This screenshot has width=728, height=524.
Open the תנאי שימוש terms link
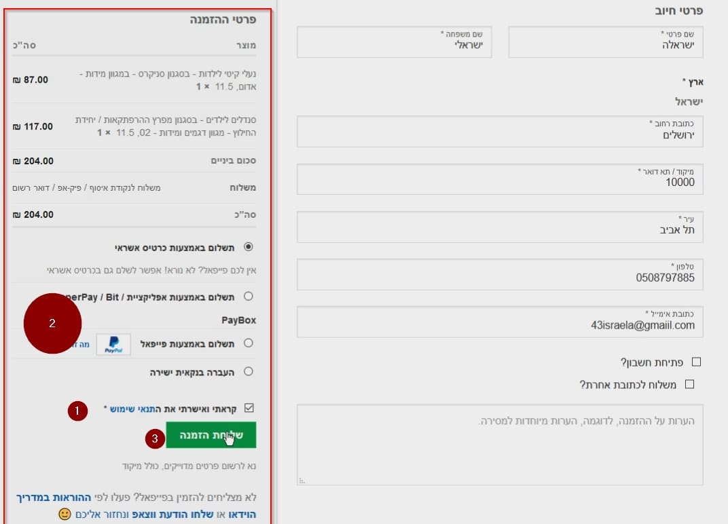(x=133, y=409)
